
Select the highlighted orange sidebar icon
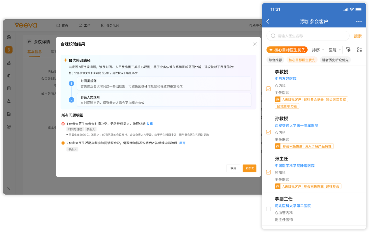click(x=9, y=50)
